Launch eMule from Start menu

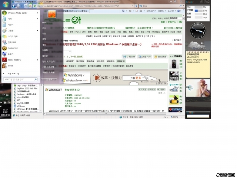pos(20,66)
